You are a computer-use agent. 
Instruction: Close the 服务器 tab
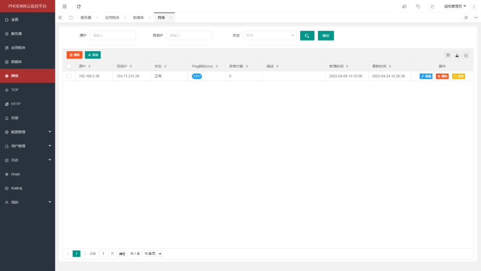pyautogui.click(x=97, y=18)
